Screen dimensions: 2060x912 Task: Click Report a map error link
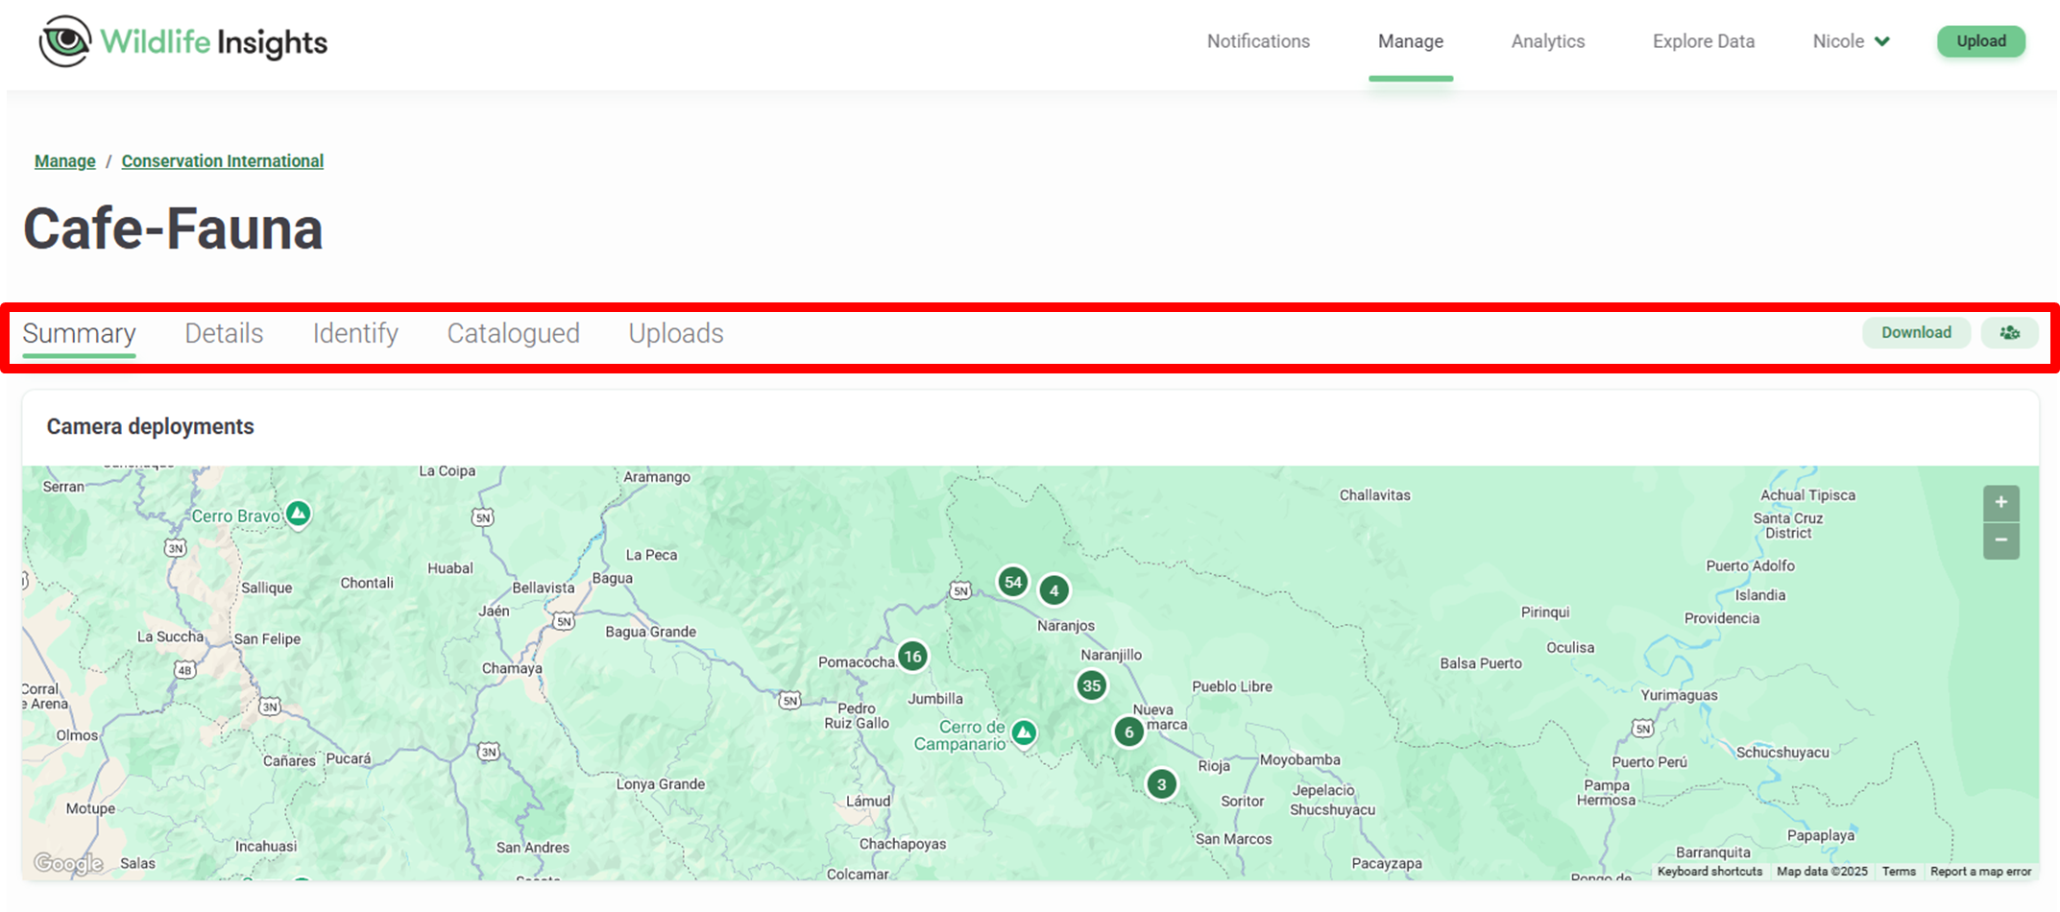(1980, 872)
